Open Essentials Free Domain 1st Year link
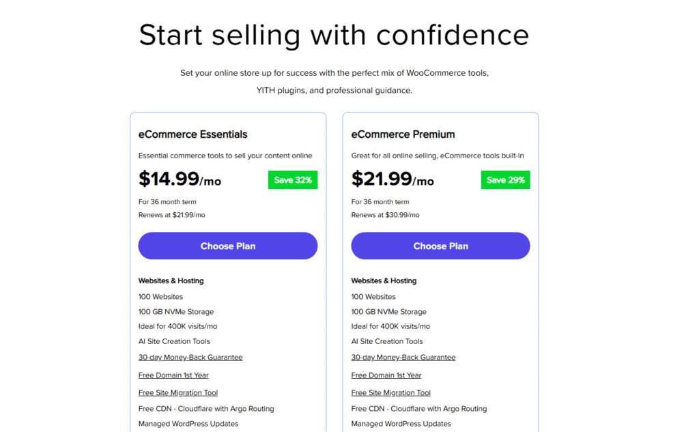 pos(173,375)
